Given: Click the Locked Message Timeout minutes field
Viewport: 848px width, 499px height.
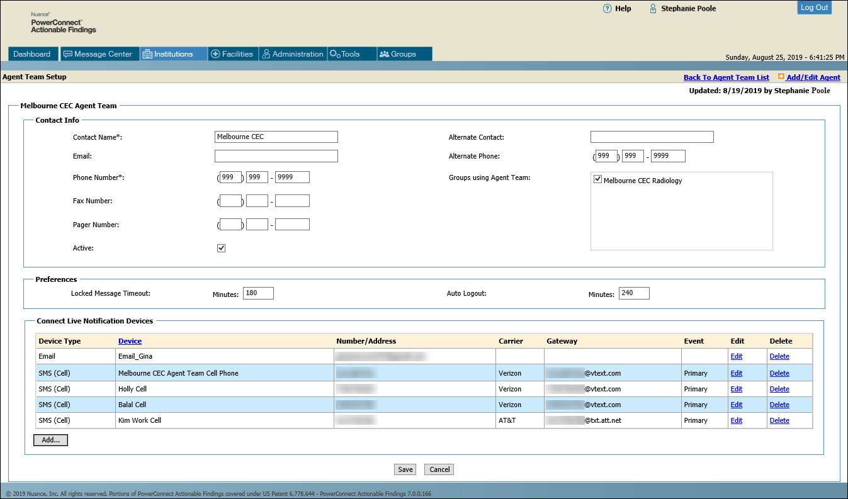Looking at the screenshot, I should tap(258, 293).
